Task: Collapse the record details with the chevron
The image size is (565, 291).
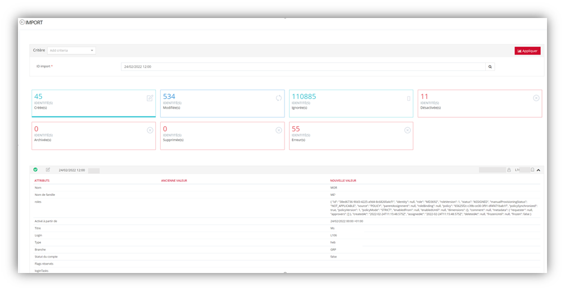Action: click(x=538, y=169)
